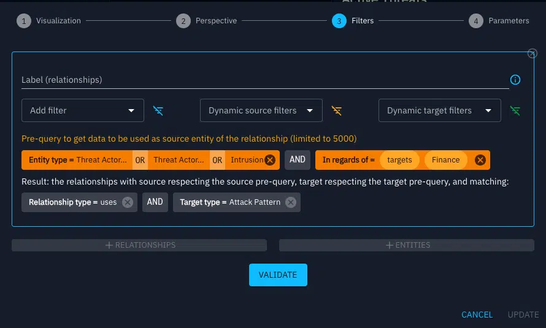Remove this data selection via corner X
The width and height of the screenshot is (546, 328).
pos(532,53)
